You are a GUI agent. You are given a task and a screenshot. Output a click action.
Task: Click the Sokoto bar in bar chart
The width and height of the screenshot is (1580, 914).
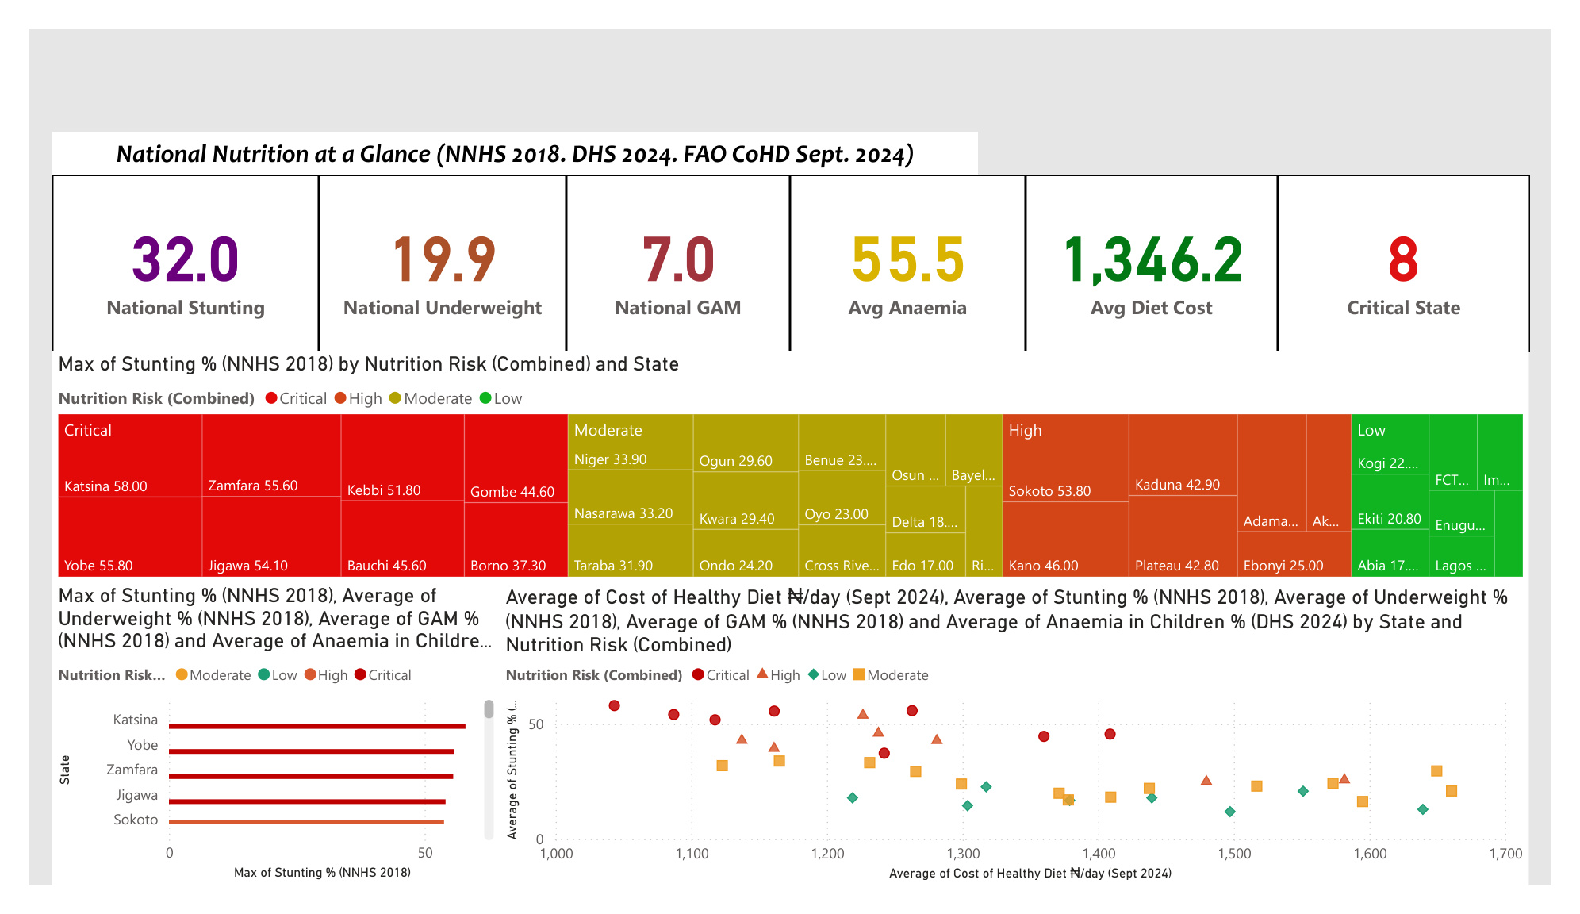pos(306,822)
